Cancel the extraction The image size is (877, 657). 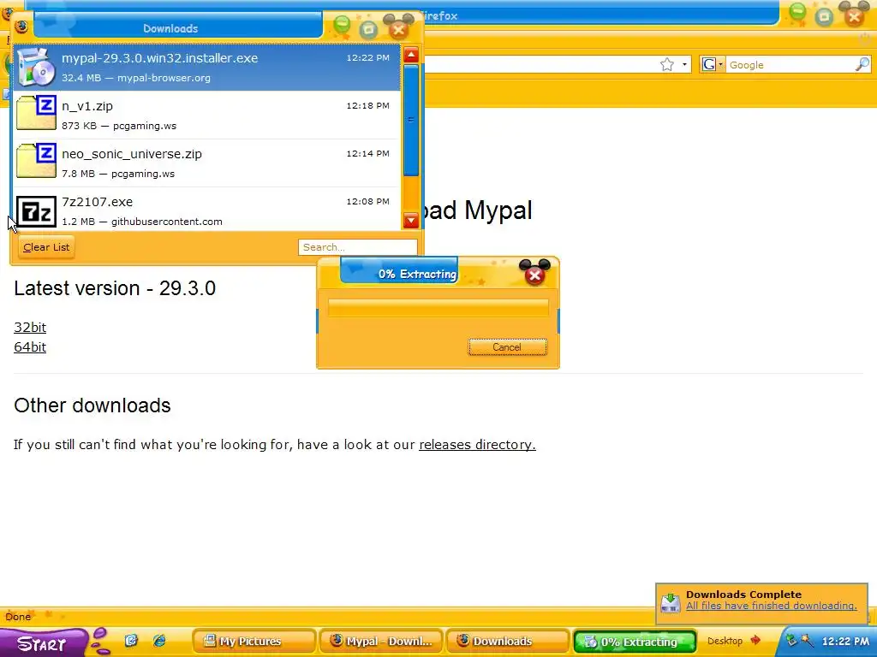click(x=507, y=347)
